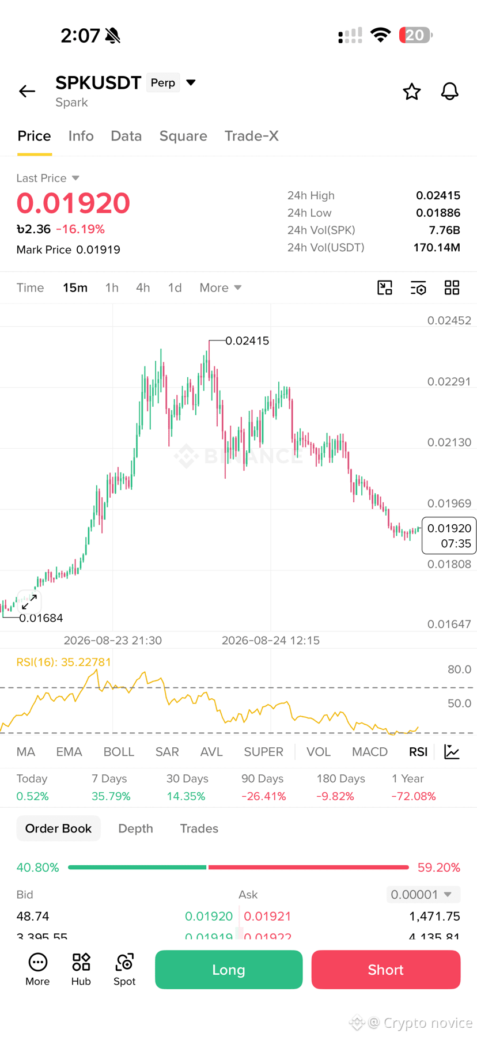Toggle the MA indicator
477x1037 pixels.
[26, 752]
